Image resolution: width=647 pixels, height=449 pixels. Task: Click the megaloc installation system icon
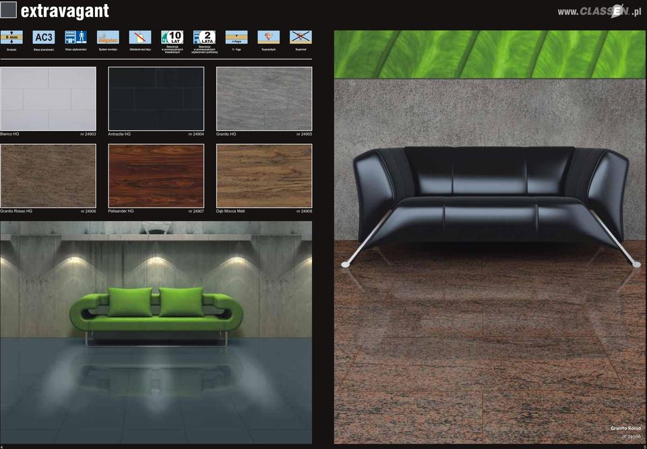coord(108,37)
